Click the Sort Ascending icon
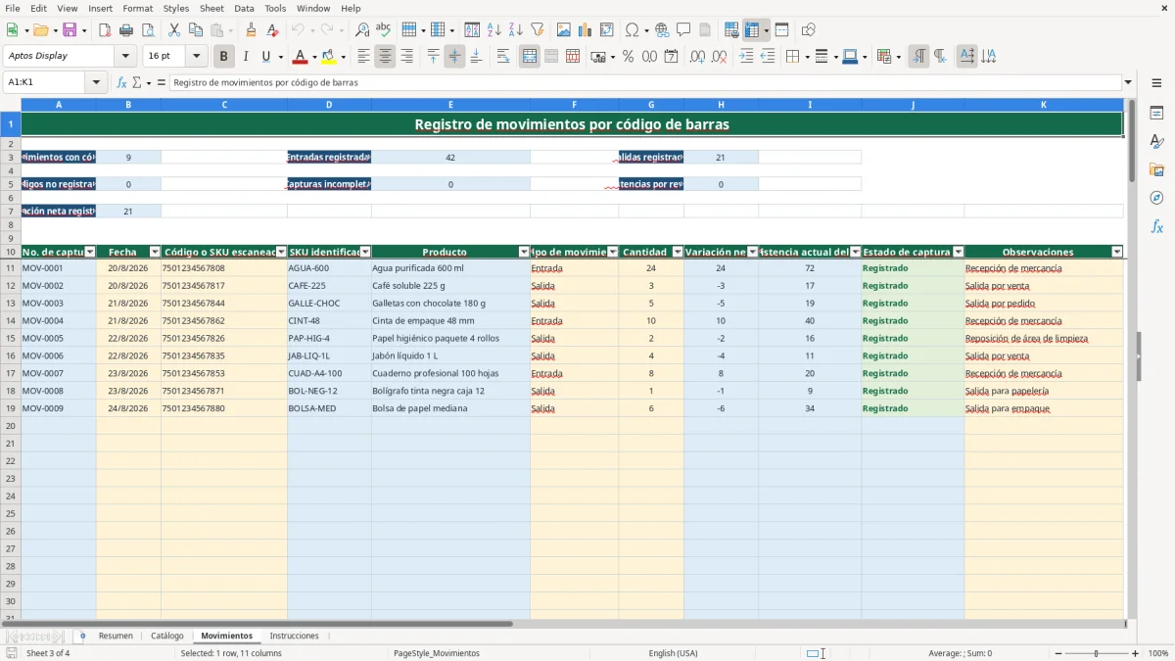This screenshot has width=1175, height=661. (494, 30)
